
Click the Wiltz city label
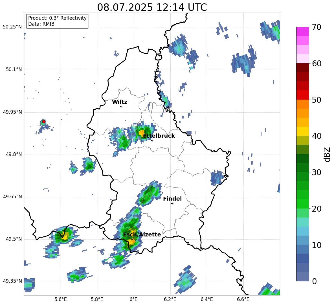coord(120,102)
